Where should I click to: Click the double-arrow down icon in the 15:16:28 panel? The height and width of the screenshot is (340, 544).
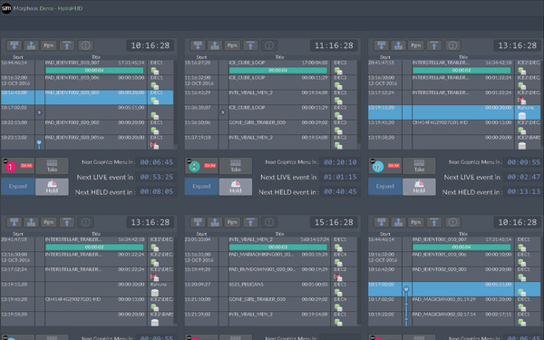pos(198,222)
